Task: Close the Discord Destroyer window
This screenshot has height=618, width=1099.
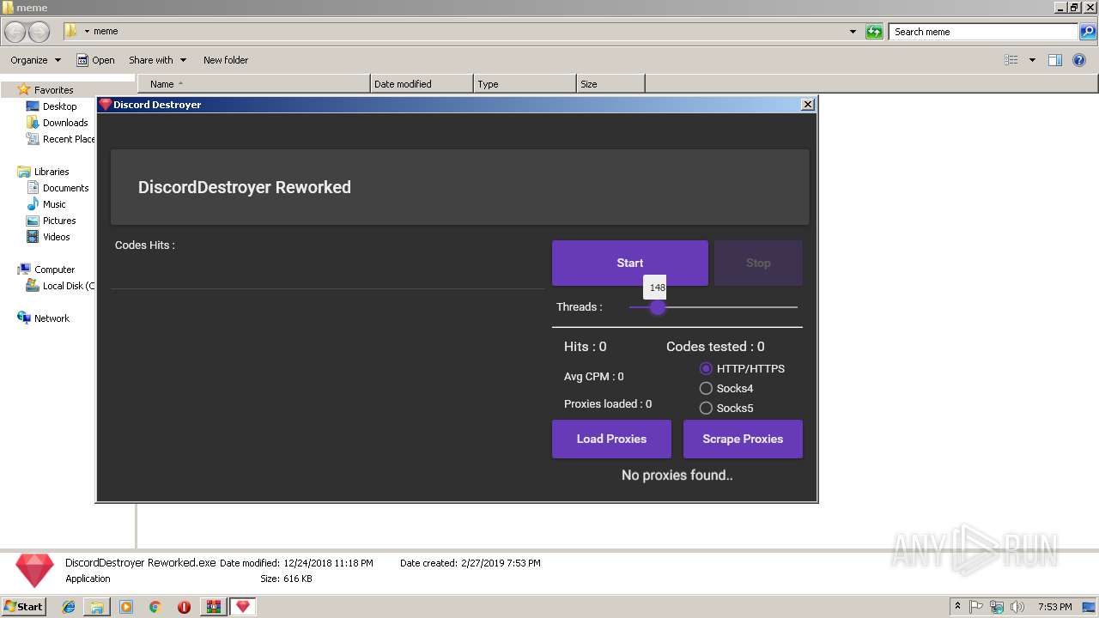Action: tap(807, 104)
